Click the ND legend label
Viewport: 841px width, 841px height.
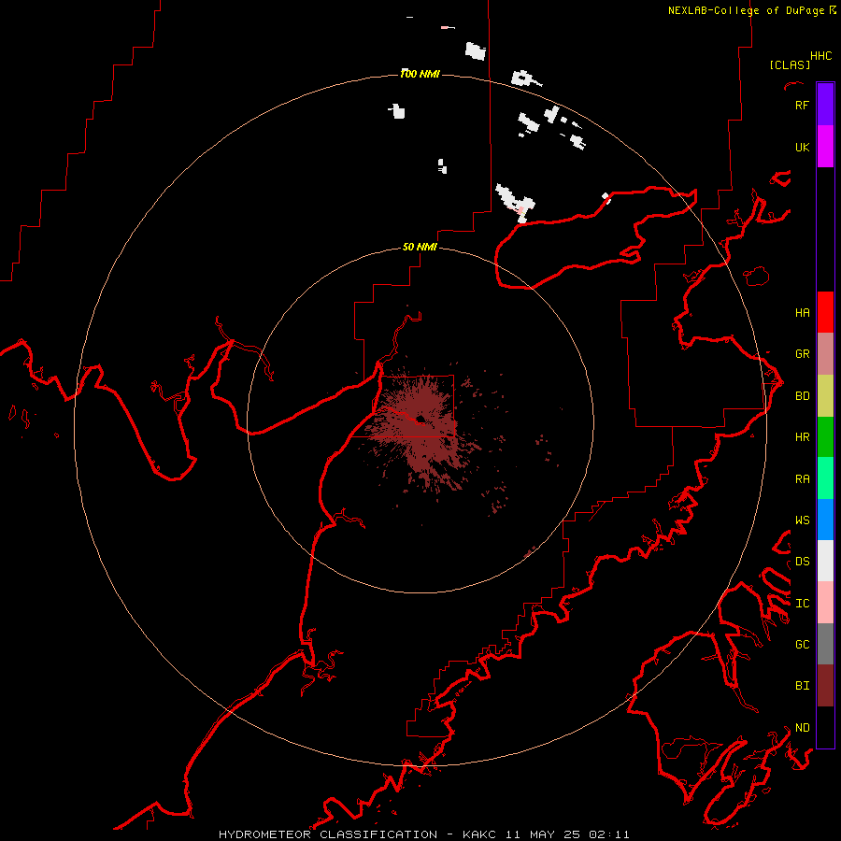(x=802, y=728)
